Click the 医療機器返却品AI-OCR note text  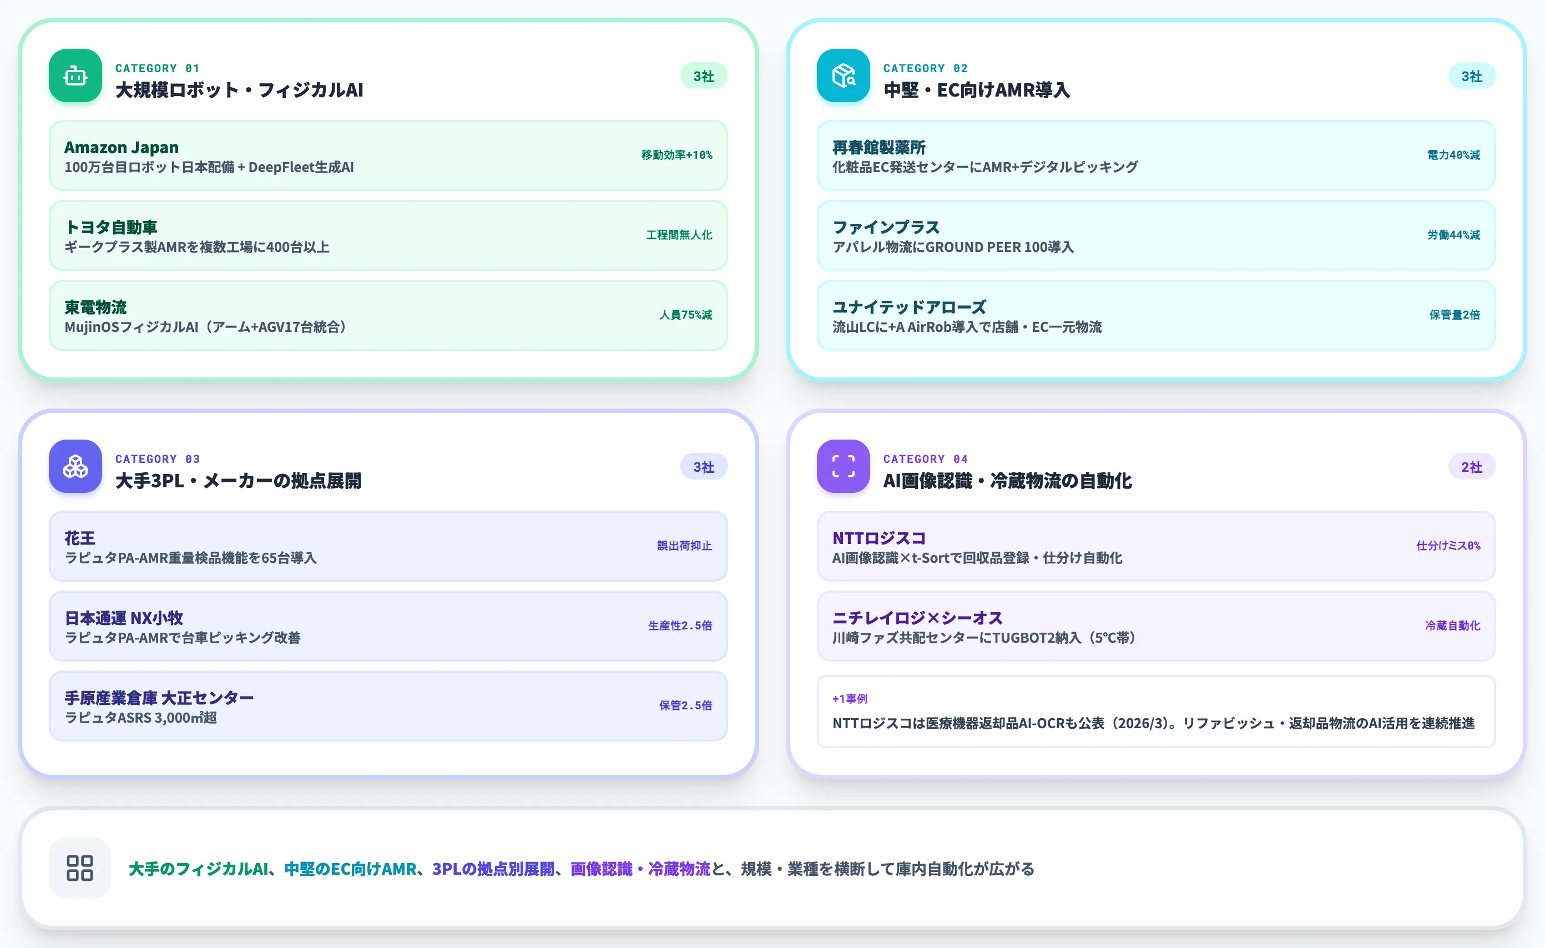pos(1153,724)
